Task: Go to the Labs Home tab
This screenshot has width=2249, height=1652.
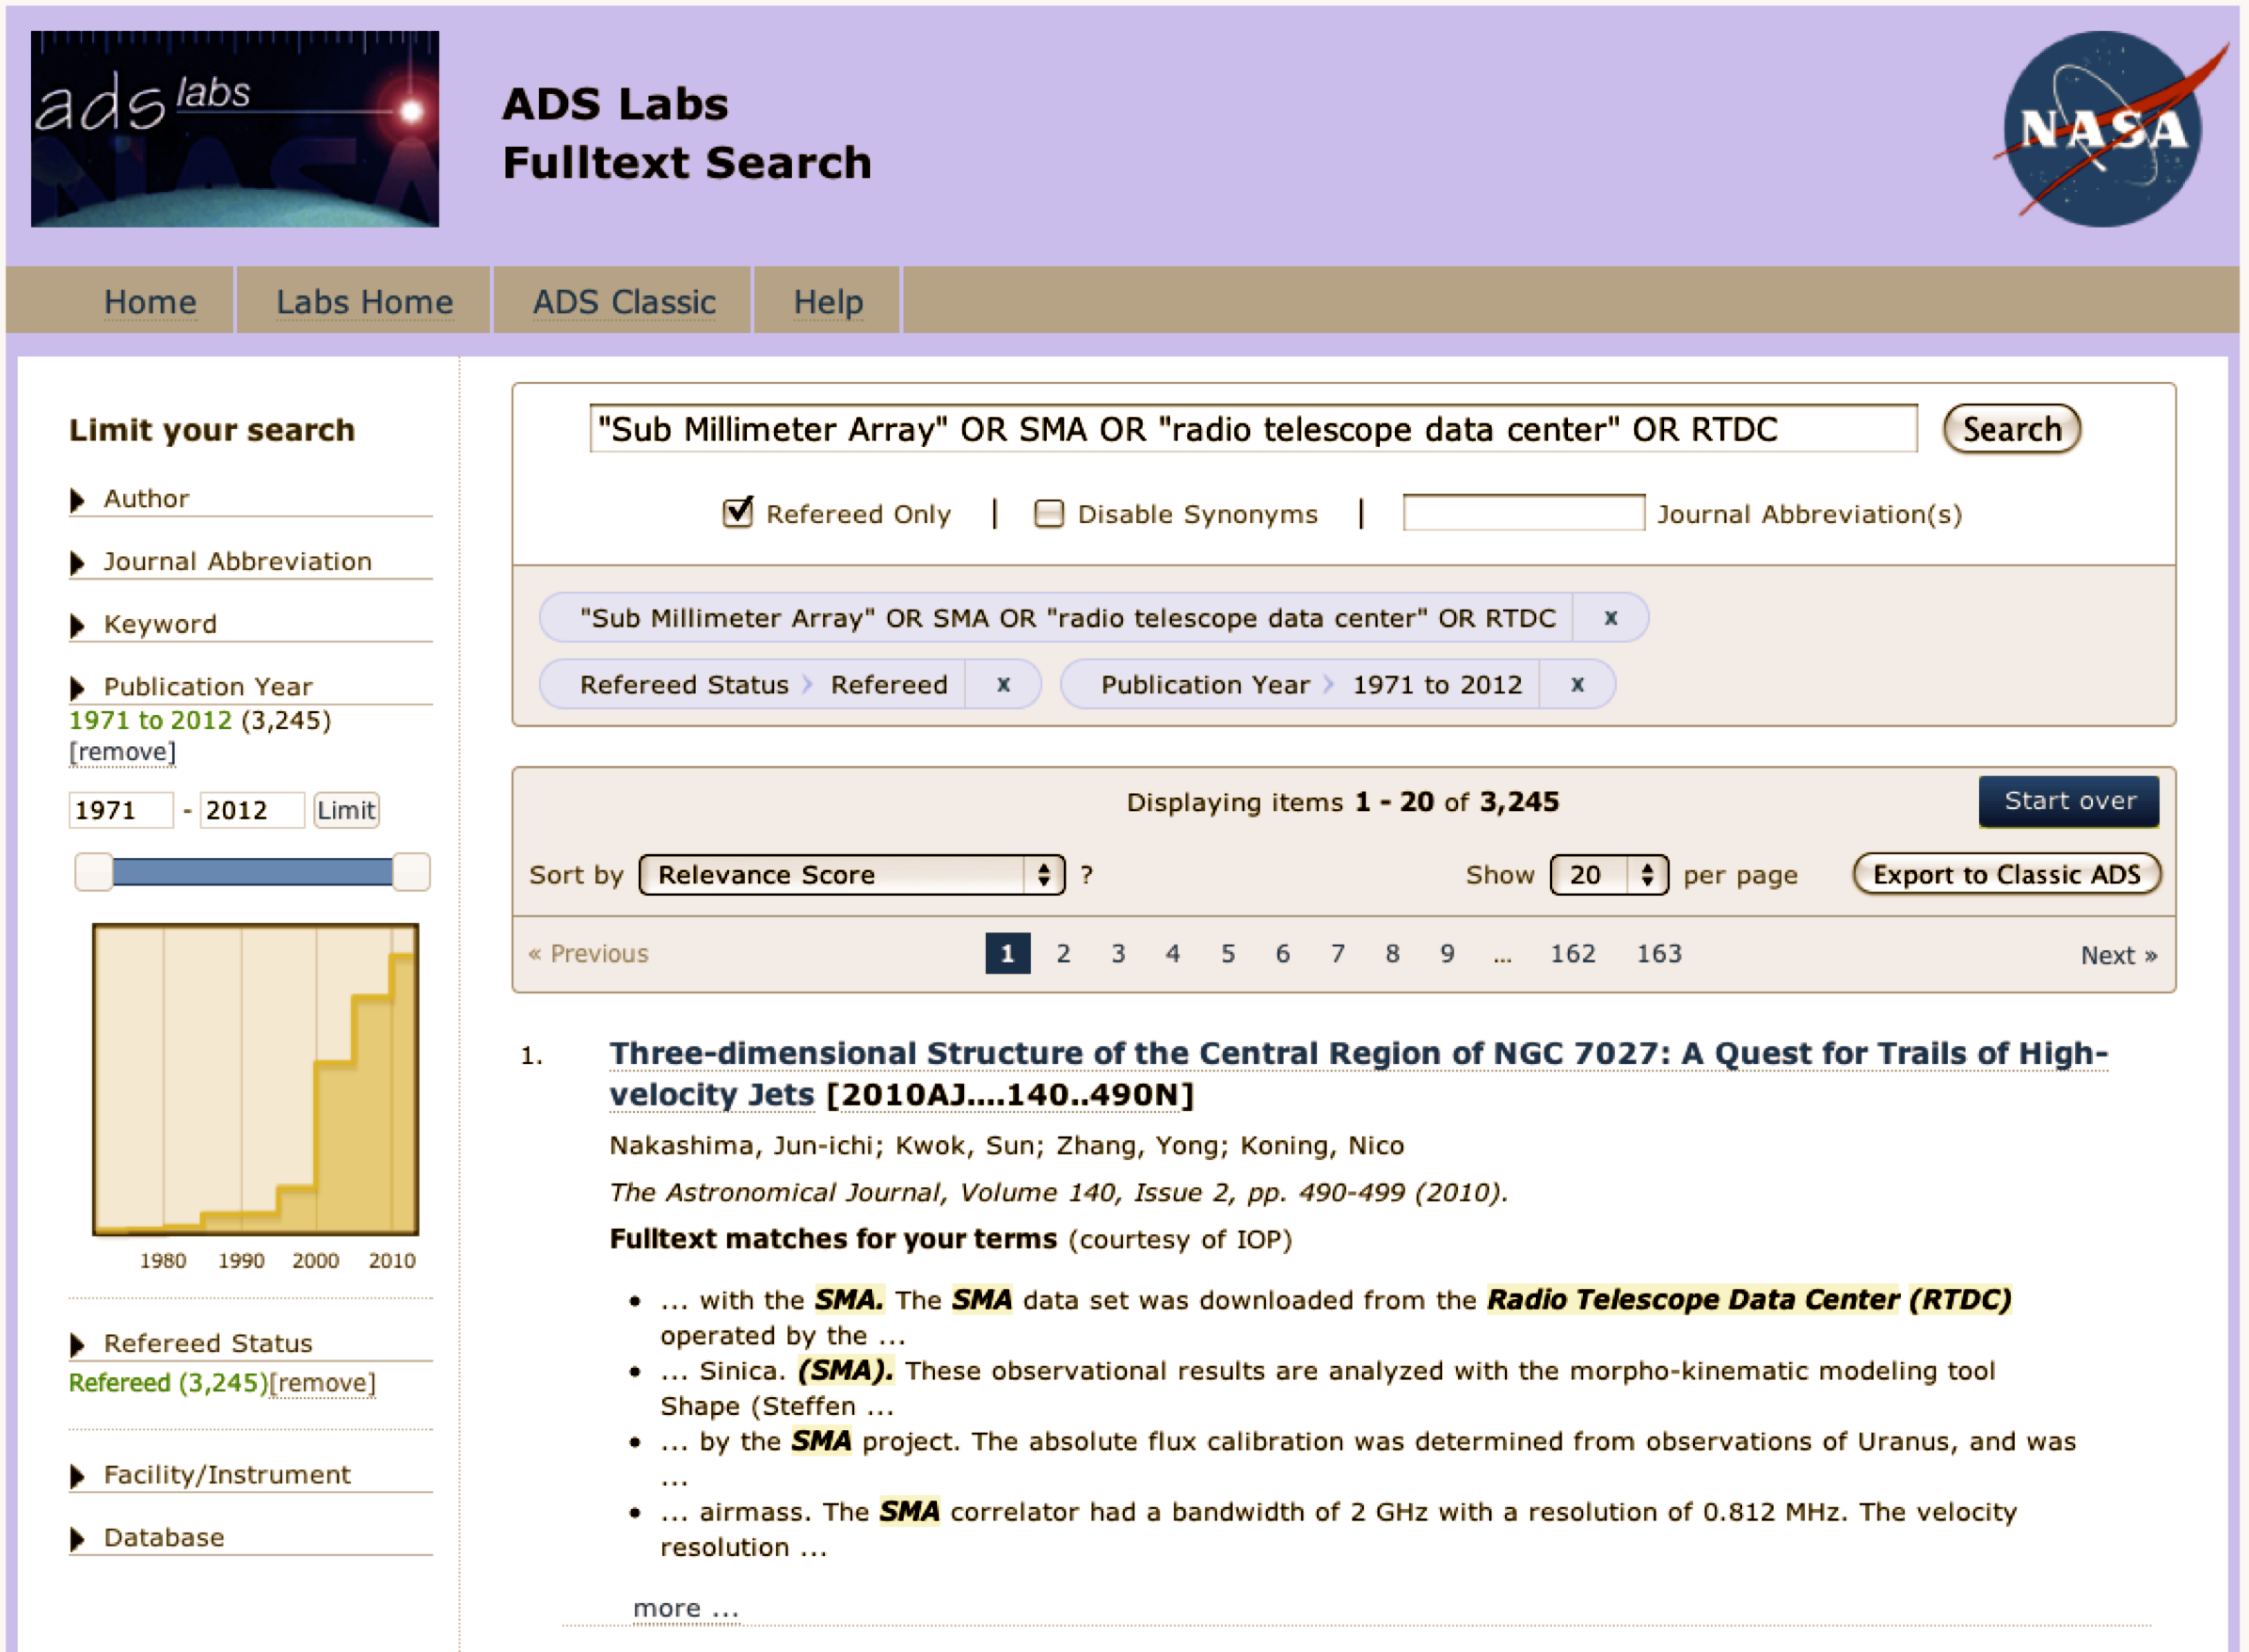Action: click(x=365, y=302)
